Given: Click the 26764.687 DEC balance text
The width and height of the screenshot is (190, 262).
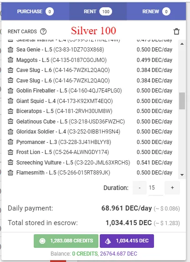Looking at the screenshot, I should 118,254.
